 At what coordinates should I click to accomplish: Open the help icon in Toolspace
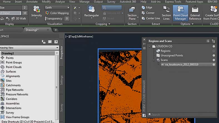click(56, 42)
